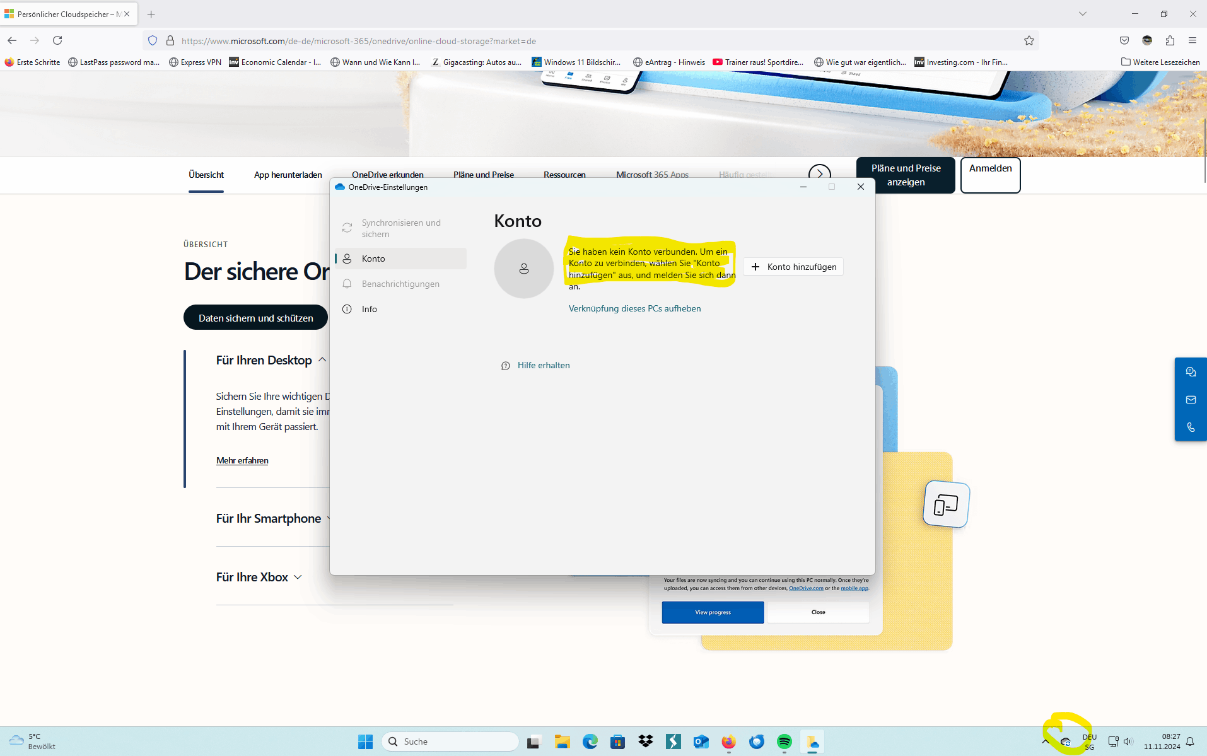Image resolution: width=1207 pixels, height=756 pixels.
Task: Go back in Firefox browser
Action: pos(12,40)
